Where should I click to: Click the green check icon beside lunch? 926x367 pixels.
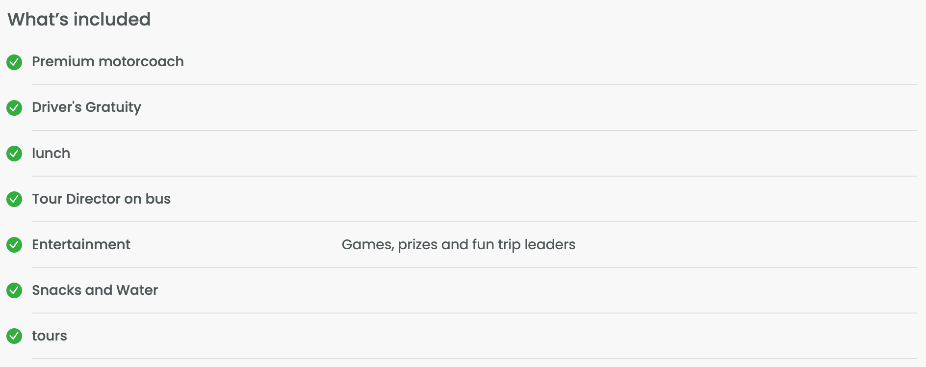14,154
